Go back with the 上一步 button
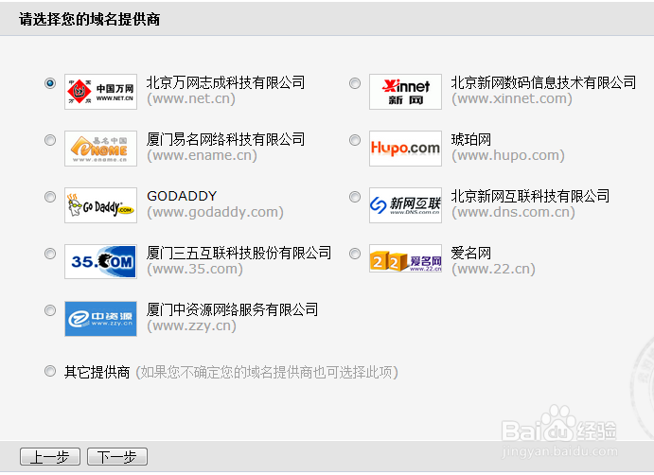The image size is (654, 475). tap(50, 457)
